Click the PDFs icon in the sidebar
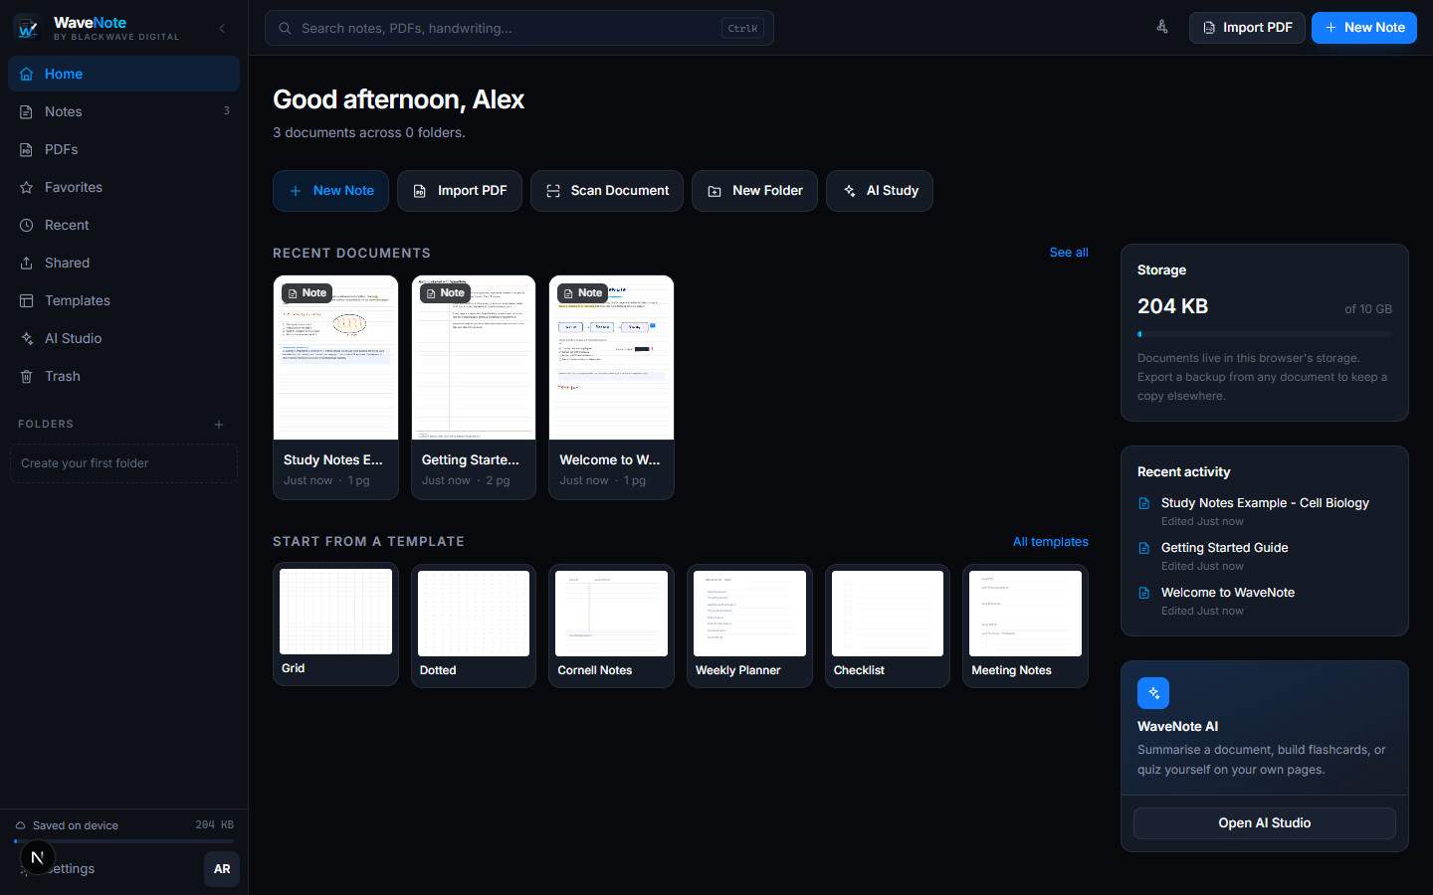The height and width of the screenshot is (895, 1433). 27,149
